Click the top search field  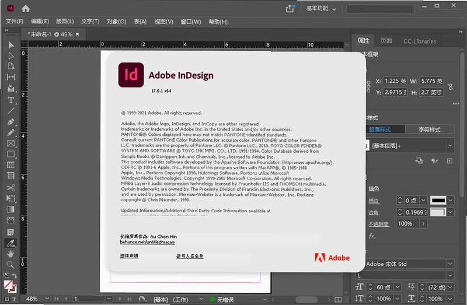tap(380, 9)
